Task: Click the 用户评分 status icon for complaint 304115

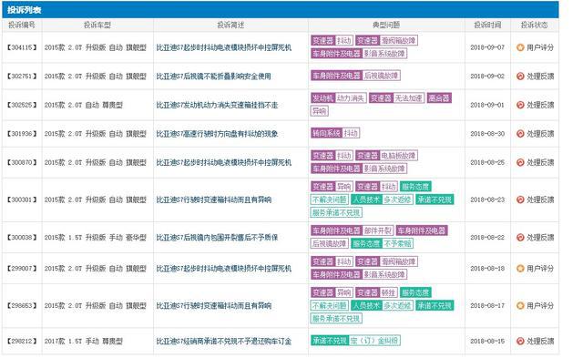Action: (520, 47)
